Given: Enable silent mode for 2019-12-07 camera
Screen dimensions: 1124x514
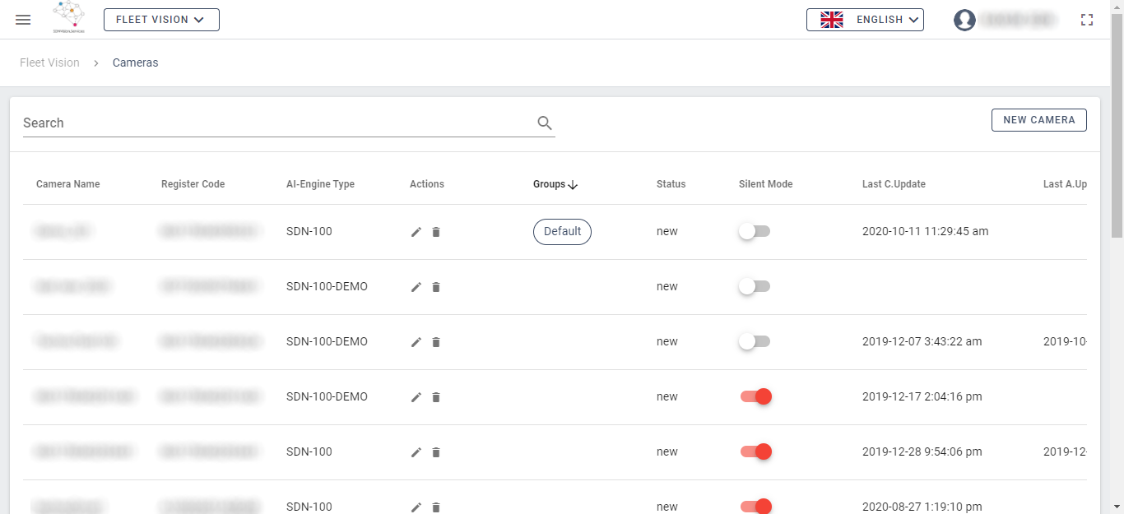Looking at the screenshot, I should [x=755, y=342].
